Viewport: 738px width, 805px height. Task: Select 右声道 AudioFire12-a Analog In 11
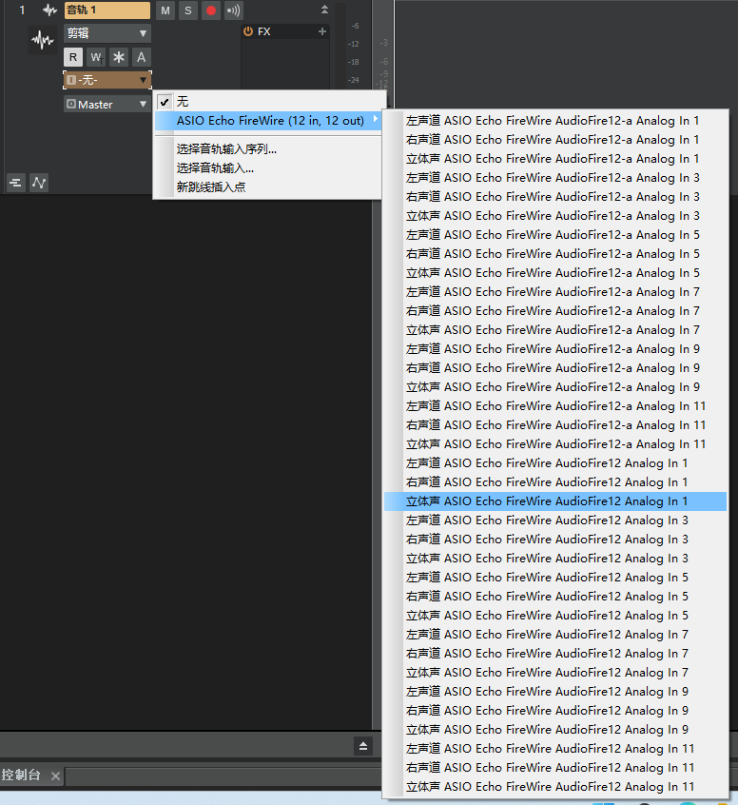555,425
